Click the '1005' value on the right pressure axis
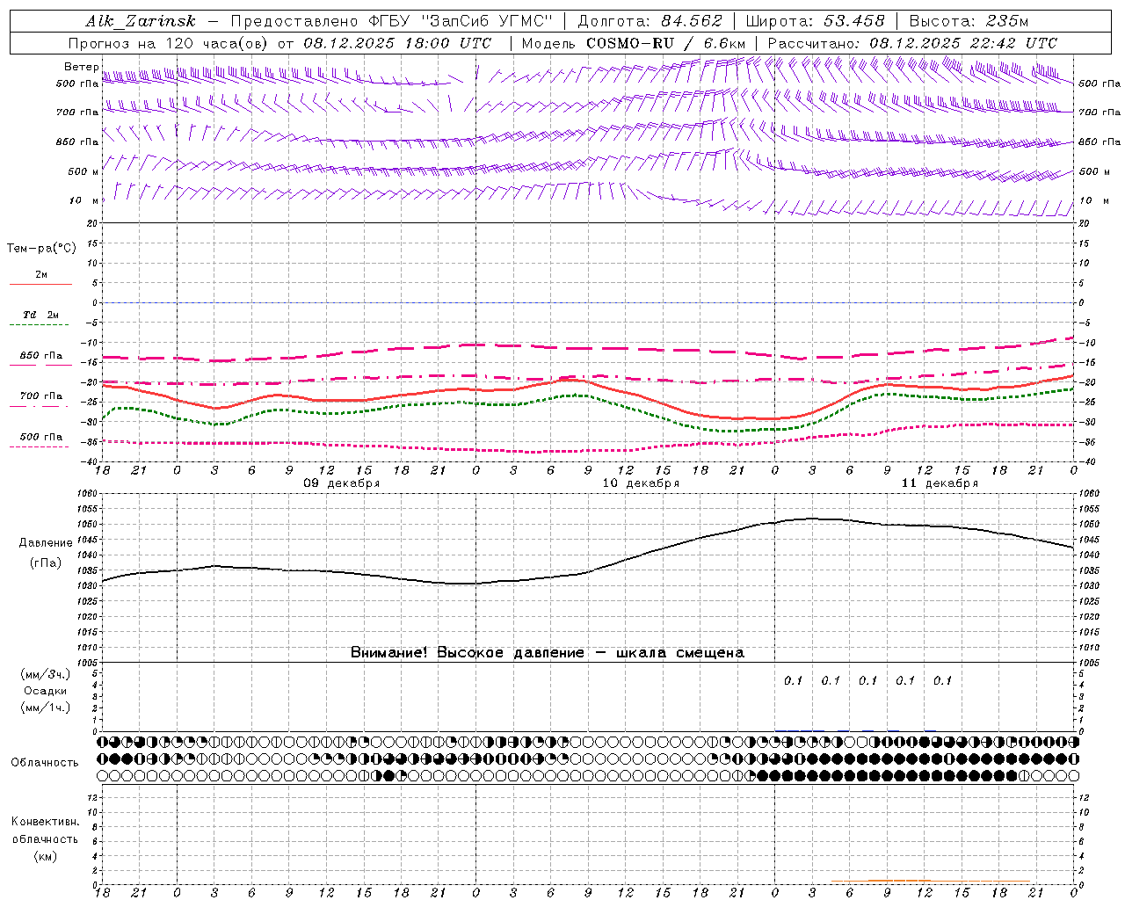This screenshot has height=900, width=1125. [x=1089, y=662]
